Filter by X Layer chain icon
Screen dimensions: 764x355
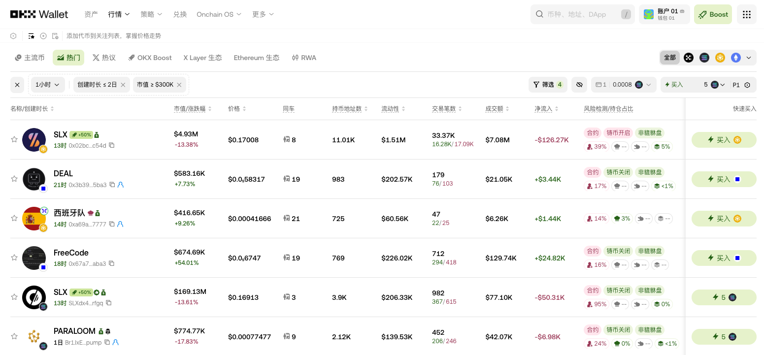(689, 58)
